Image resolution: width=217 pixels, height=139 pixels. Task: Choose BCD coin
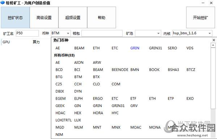tap(59, 69)
